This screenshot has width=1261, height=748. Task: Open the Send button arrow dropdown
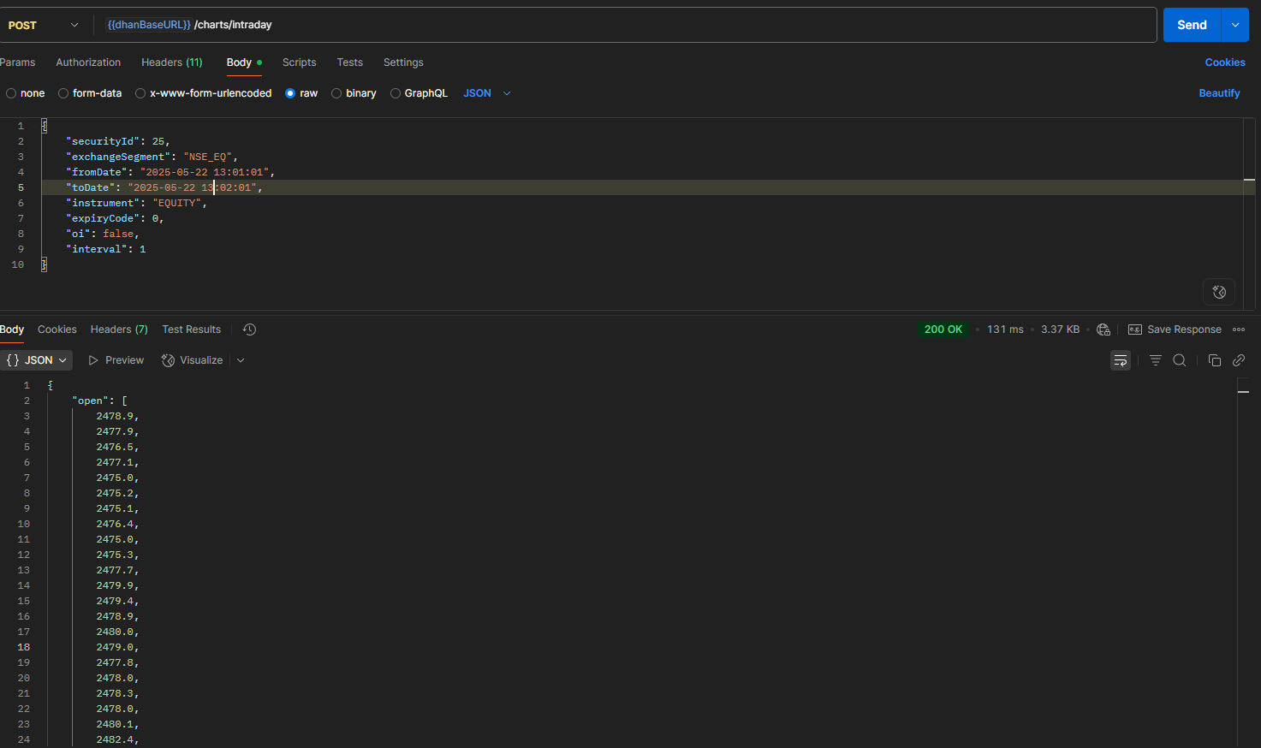pos(1234,25)
